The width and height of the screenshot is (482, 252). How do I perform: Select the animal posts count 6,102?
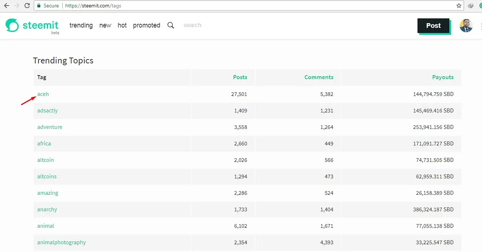tap(241, 226)
